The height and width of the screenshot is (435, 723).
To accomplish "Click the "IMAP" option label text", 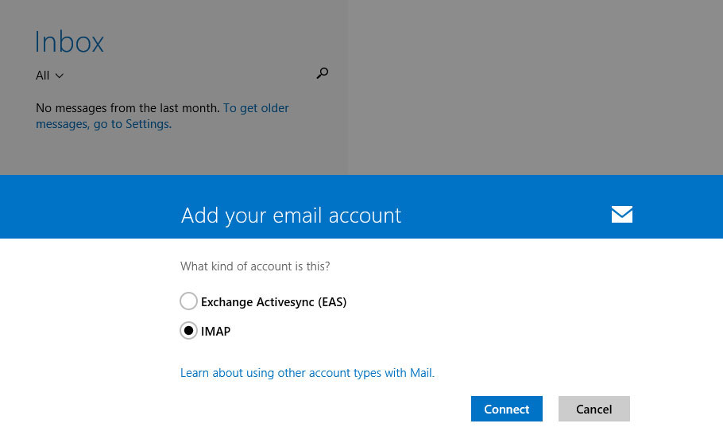I will 215,332.
